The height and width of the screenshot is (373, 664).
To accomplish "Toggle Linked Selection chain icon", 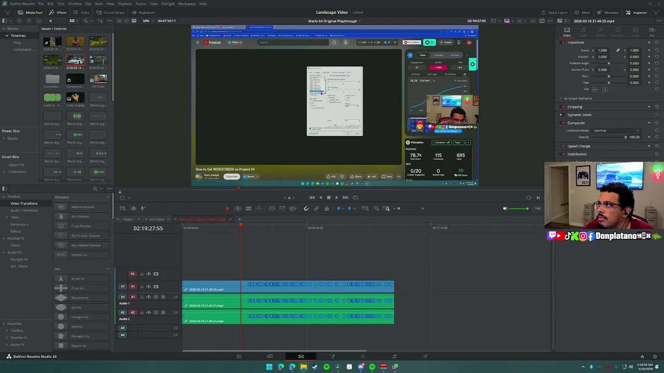I will (x=316, y=208).
